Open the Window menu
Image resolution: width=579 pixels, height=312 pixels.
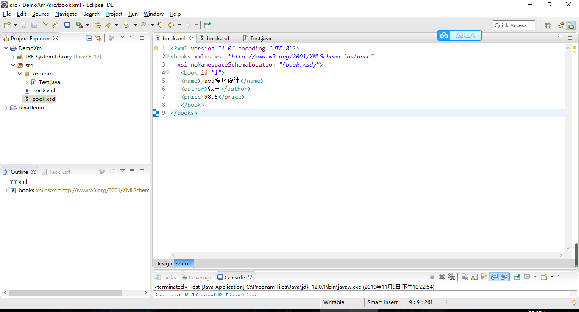point(153,14)
